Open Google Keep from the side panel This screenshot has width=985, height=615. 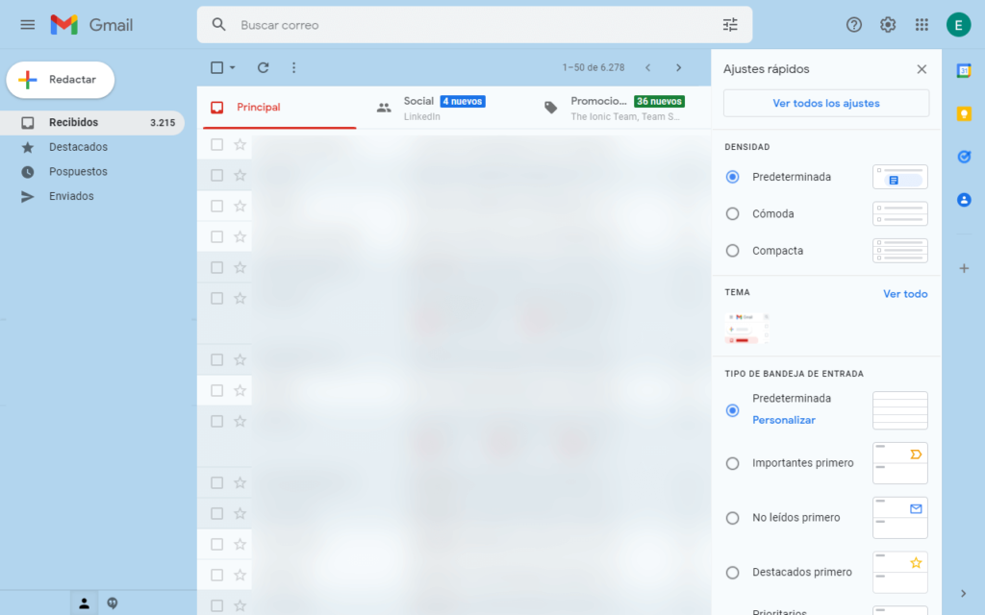[x=963, y=113]
